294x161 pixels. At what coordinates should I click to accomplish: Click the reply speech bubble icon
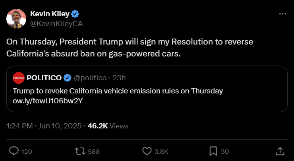coord(14,151)
